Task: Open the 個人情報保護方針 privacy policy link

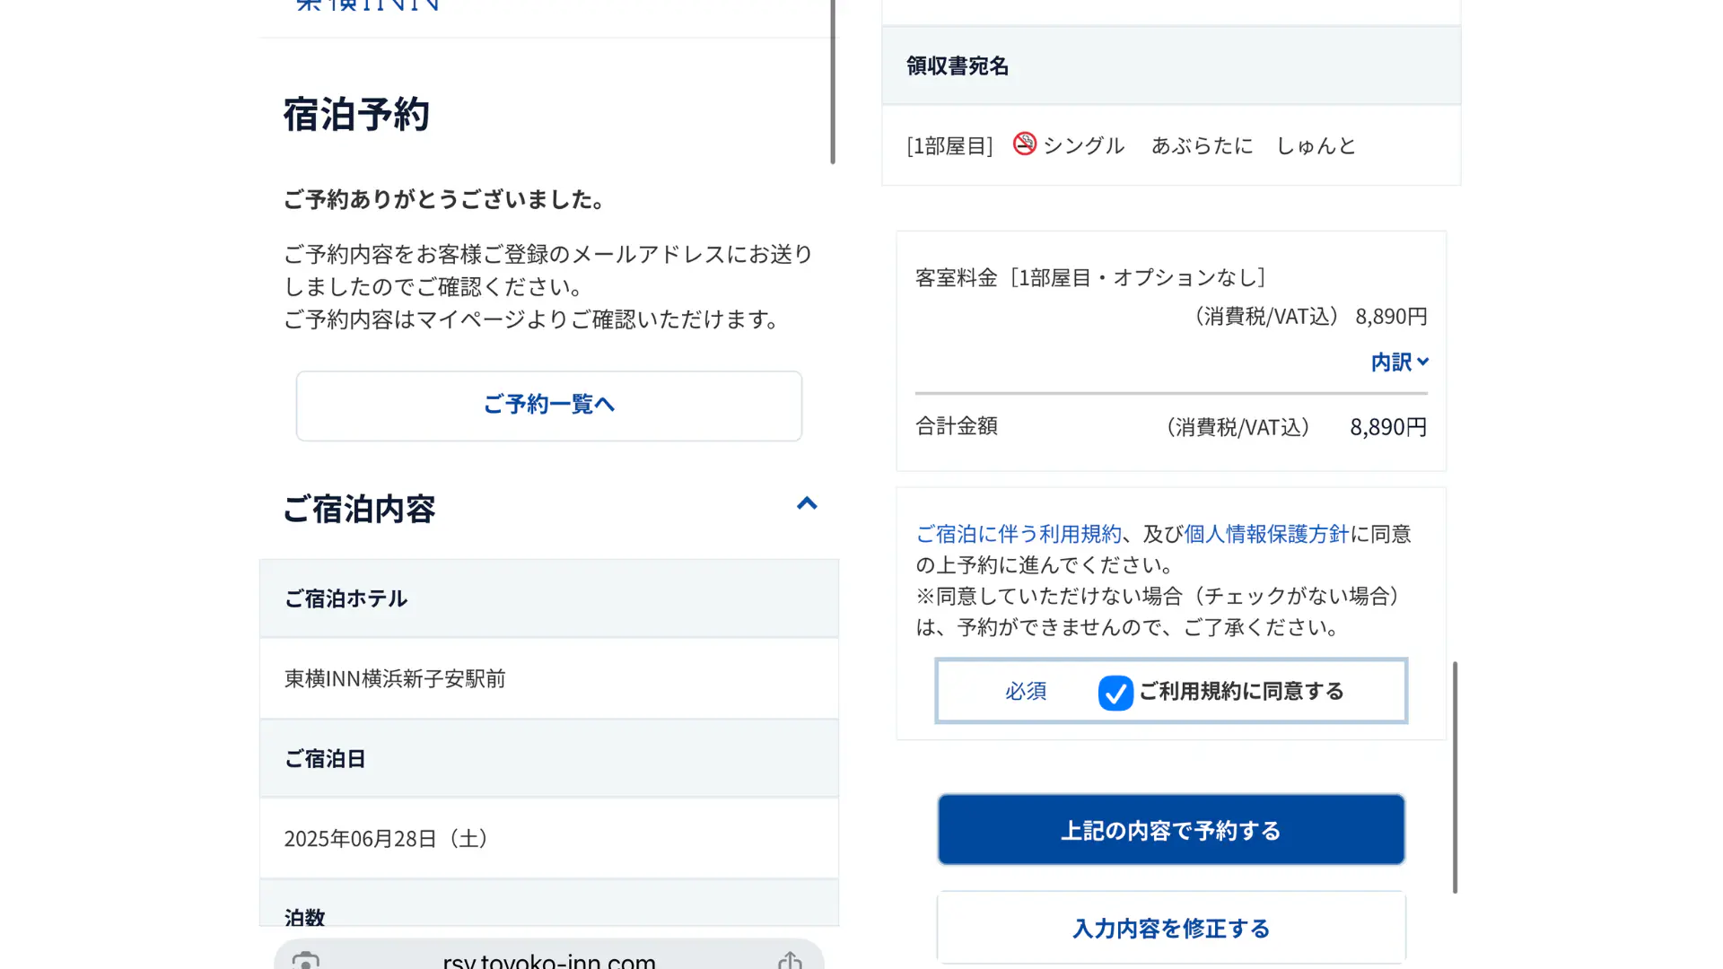Action: pyautogui.click(x=1266, y=535)
